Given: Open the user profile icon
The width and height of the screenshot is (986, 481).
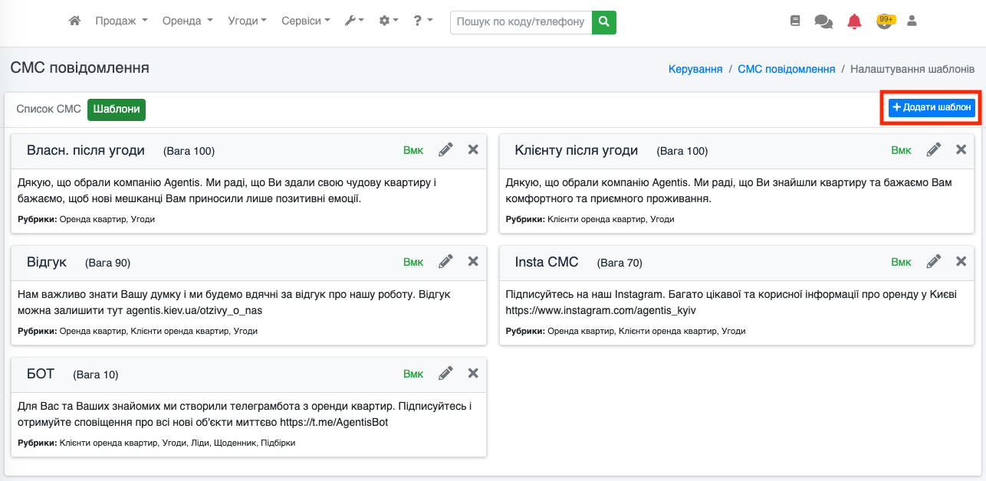Looking at the screenshot, I should [x=912, y=21].
